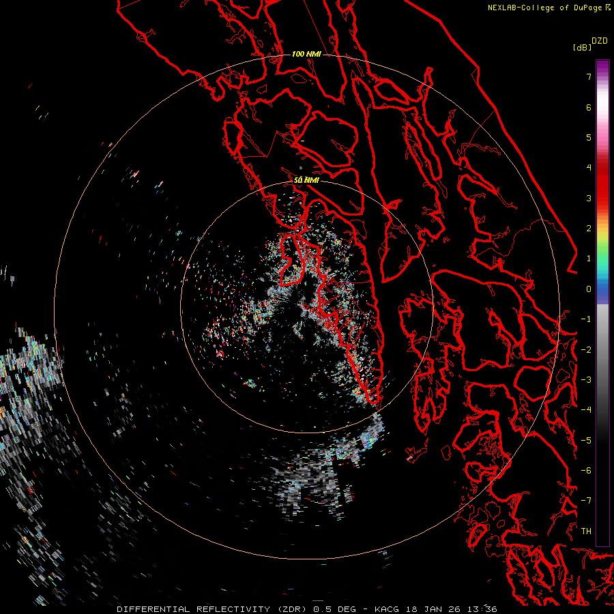Viewport: 614px width, 614px height.
Task: Click the 1 value on the color scale
Action: click(589, 258)
